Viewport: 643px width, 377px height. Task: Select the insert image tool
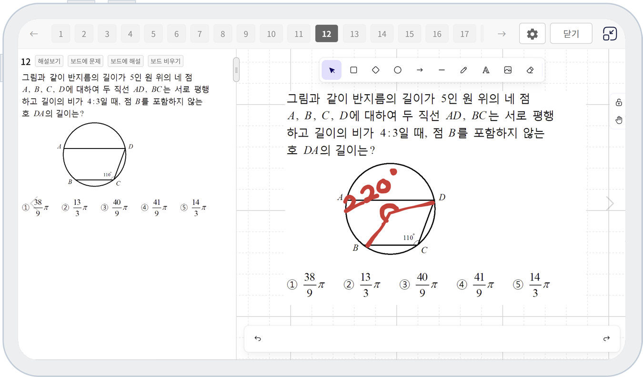(x=508, y=70)
